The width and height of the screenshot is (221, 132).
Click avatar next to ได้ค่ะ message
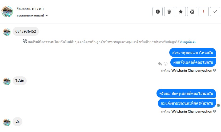pyautogui.click(x=7, y=81)
